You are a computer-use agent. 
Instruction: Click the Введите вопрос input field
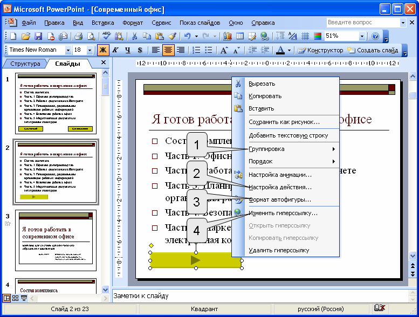(x=363, y=23)
